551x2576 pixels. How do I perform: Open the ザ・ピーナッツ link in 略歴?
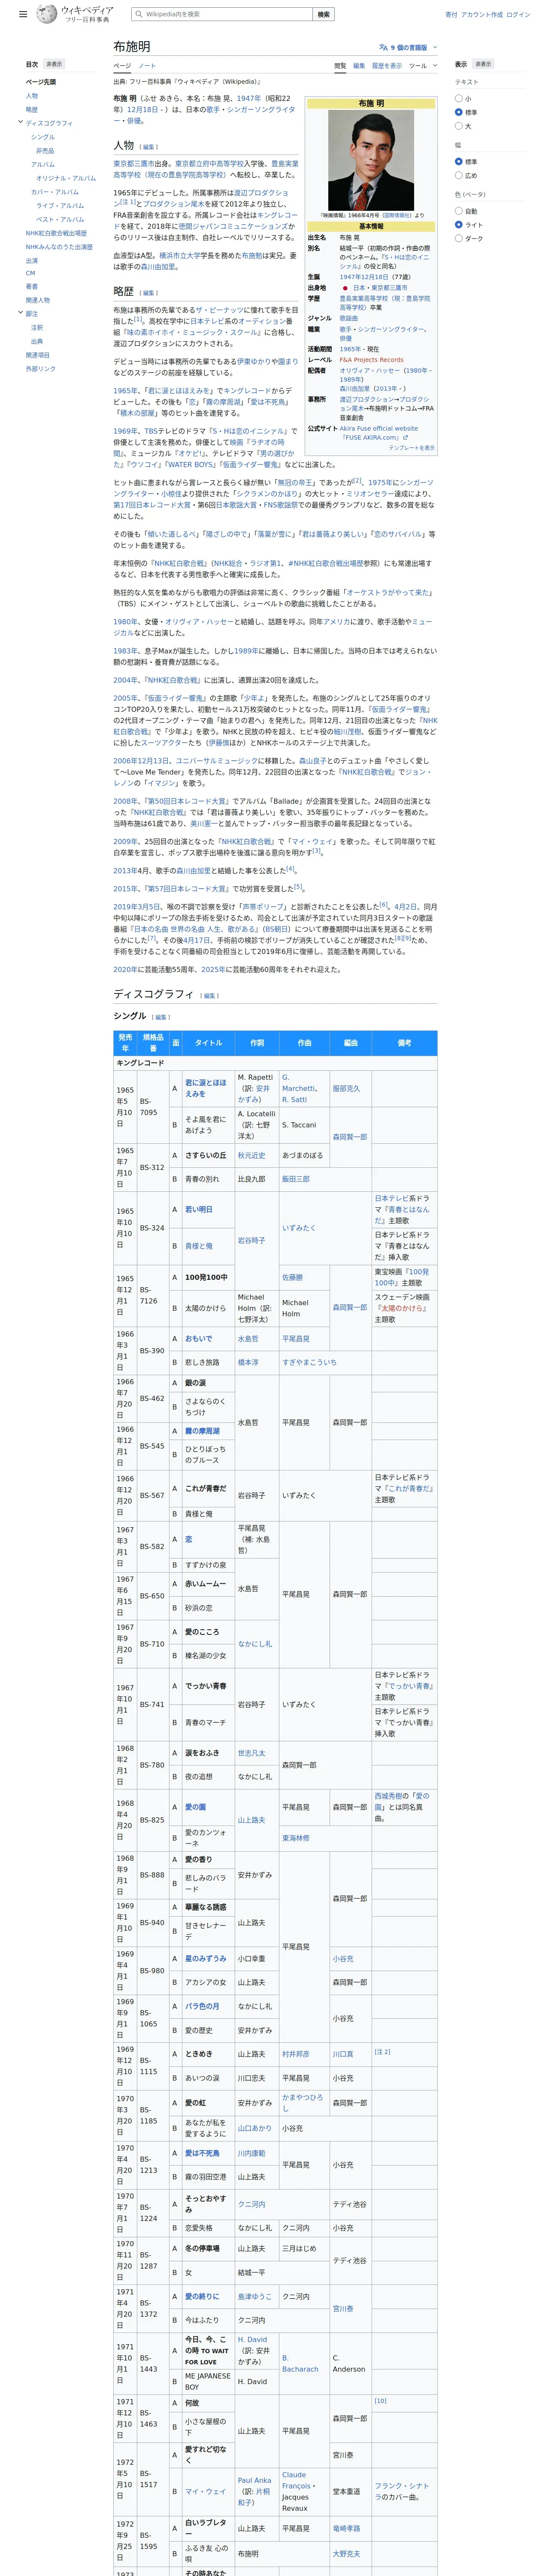pyautogui.click(x=218, y=310)
